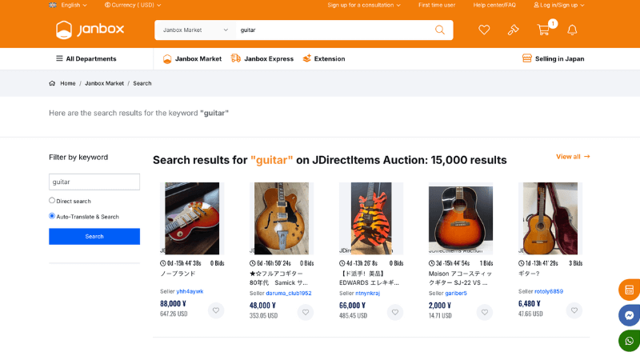640x360 pixels.
Task: Follow the View all link
Action: pos(573,156)
